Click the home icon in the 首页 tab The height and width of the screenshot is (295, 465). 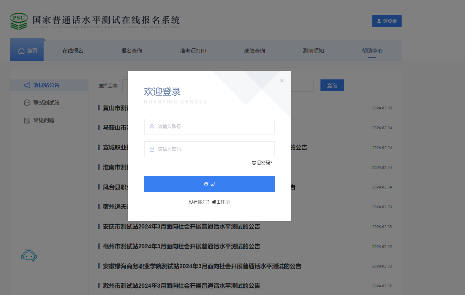tap(21, 51)
